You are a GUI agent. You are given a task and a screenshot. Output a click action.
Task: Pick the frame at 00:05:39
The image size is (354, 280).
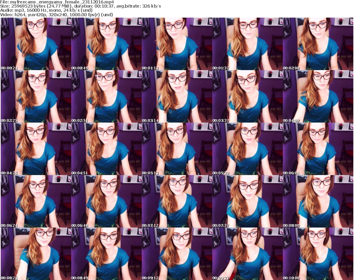248,149
